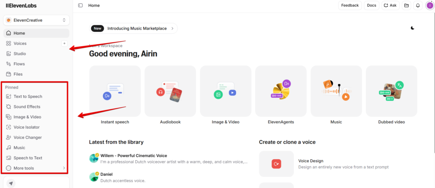The height and width of the screenshot is (188, 435).
Task: Open Flows in the sidebar
Action: [37, 64]
